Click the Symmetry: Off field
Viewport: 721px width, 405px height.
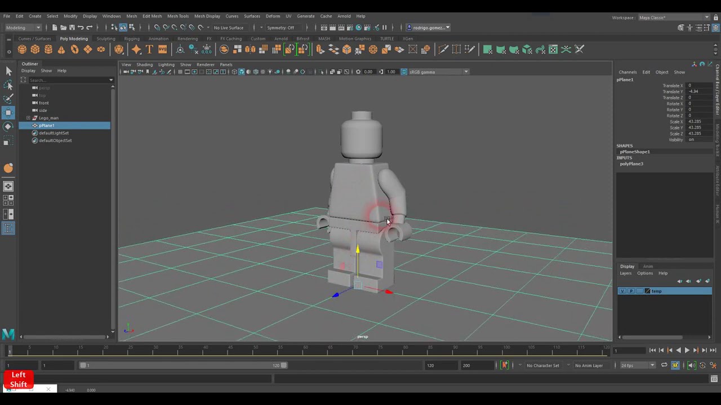click(281, 28)
